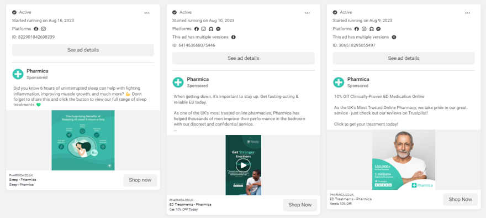This screenshot has height=218, width=486.
Task: Click 'This ad has multiple versions' on Aug 9 ad
Action: [361, 37]
